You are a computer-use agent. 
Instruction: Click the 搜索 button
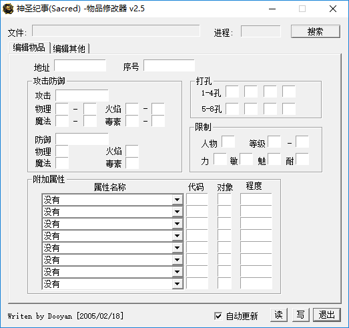click(x=316, y=31)
